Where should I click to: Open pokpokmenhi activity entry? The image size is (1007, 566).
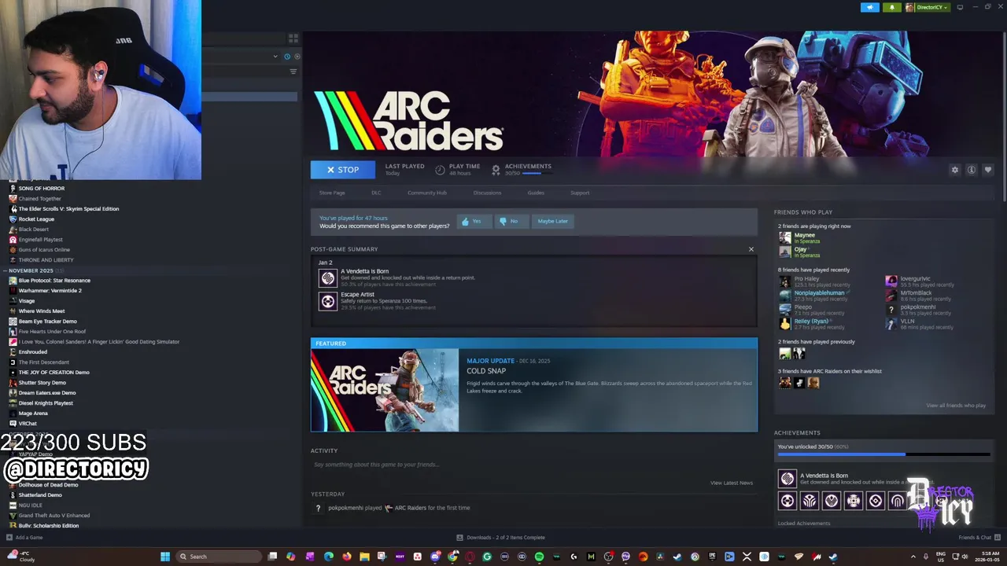tap(399, 508)
